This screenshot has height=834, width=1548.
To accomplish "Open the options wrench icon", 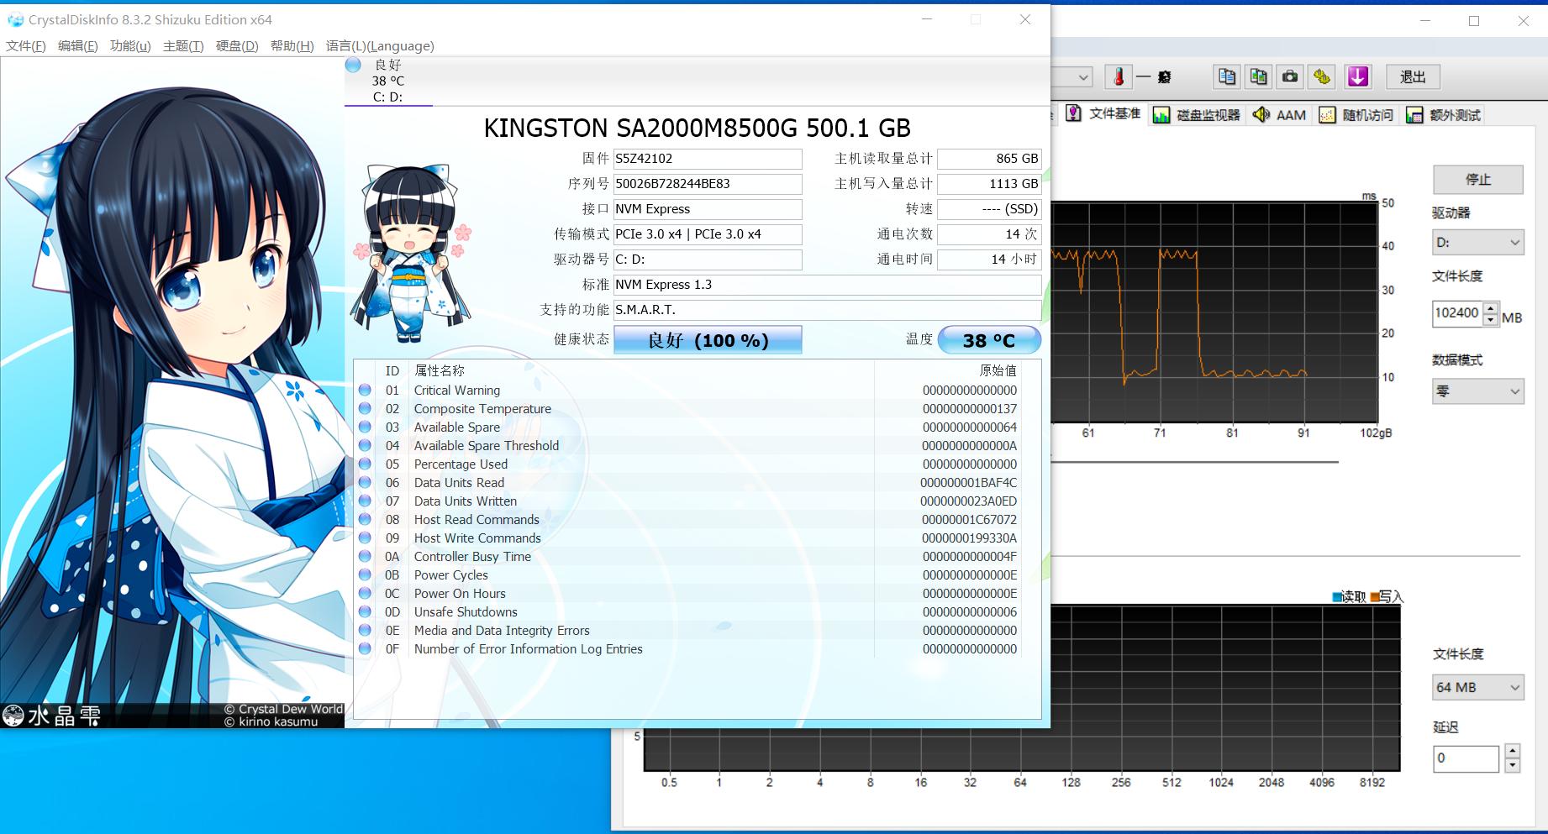I will tap(1322, 77).
